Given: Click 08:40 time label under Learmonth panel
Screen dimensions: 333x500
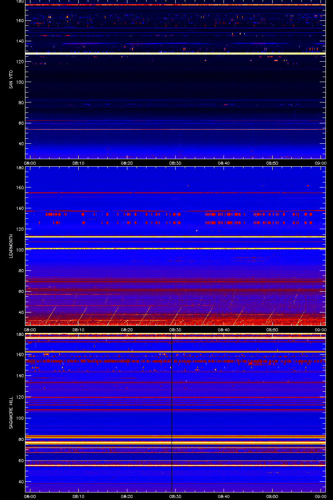Looking at the screenshot, I should point(224,330).
